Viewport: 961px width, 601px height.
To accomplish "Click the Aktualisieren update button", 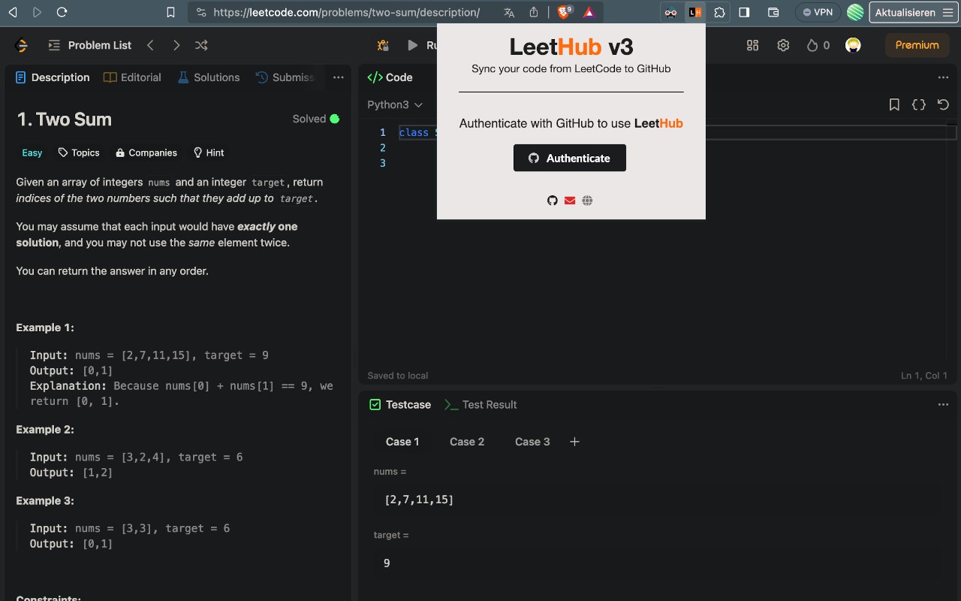I will [905, 12].
